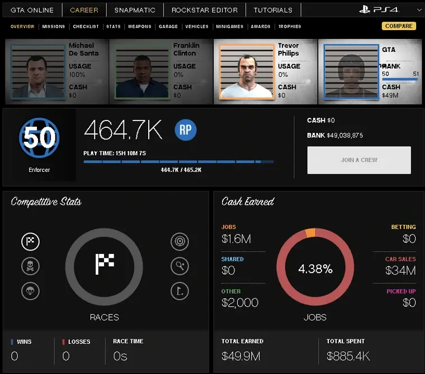Click the Join a Crew button
The image size is (425, 374).
click(x=359, y=160)
